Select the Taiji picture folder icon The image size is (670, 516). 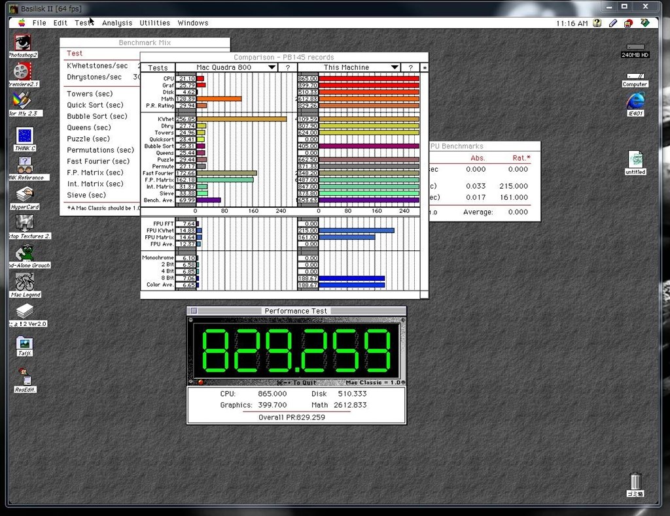[24, 343]
